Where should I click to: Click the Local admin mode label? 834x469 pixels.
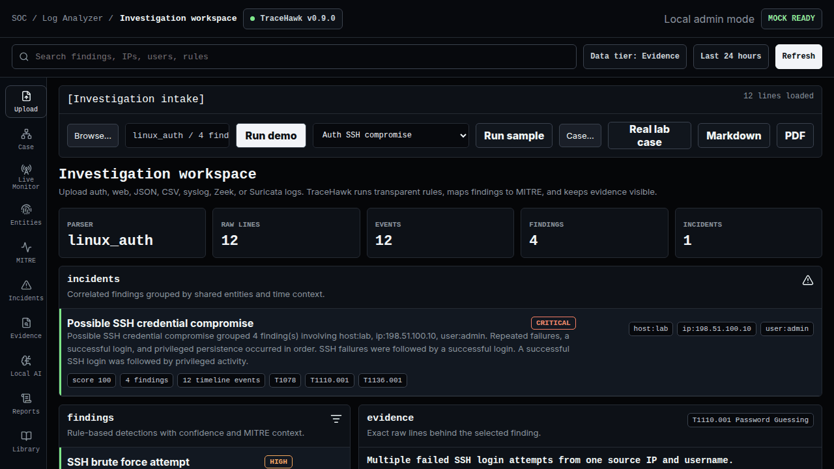[x=709, y=19]
